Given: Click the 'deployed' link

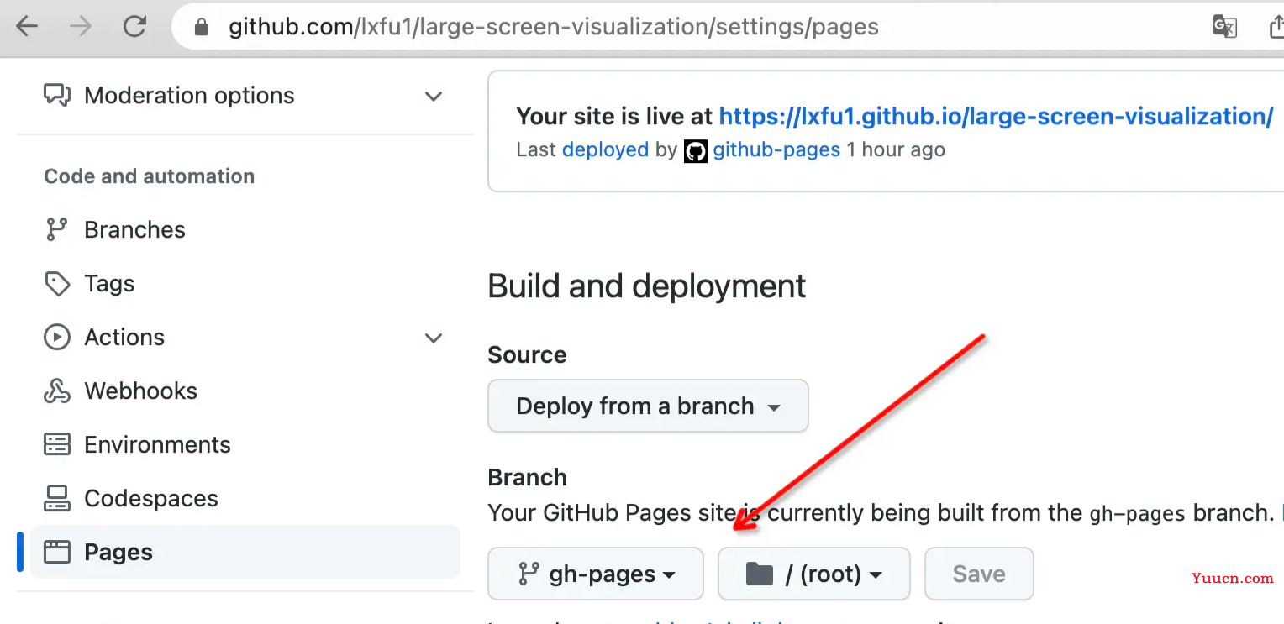Looking at the screenshot, I should [605, 150].
